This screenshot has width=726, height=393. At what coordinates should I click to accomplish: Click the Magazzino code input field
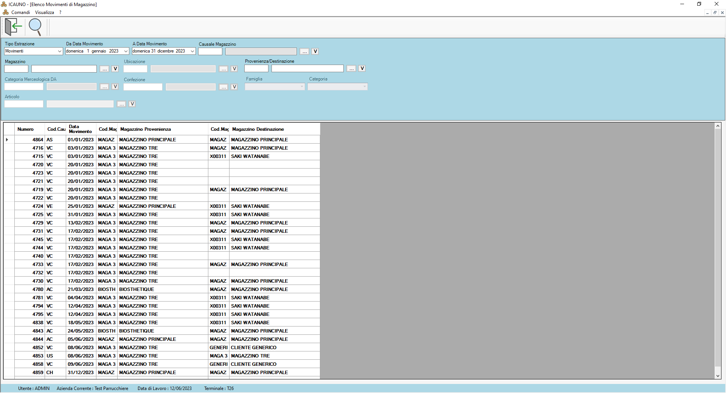16,69
